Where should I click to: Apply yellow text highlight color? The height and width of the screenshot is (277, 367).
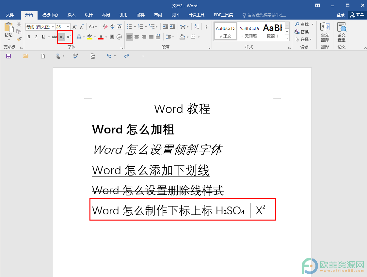point(90,37)
